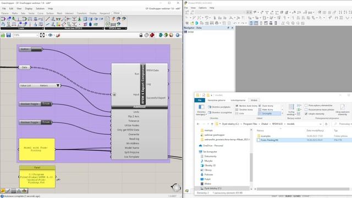This screenshot has height=198, width=352.
Task: Open the Grasshopper Solution menu
Action: pyautogui.click(x=40, y=9)
